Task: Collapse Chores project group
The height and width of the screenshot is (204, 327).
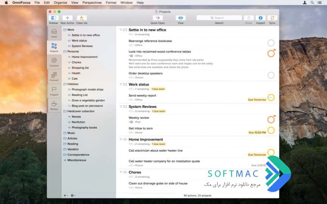Action: point(120,172)
